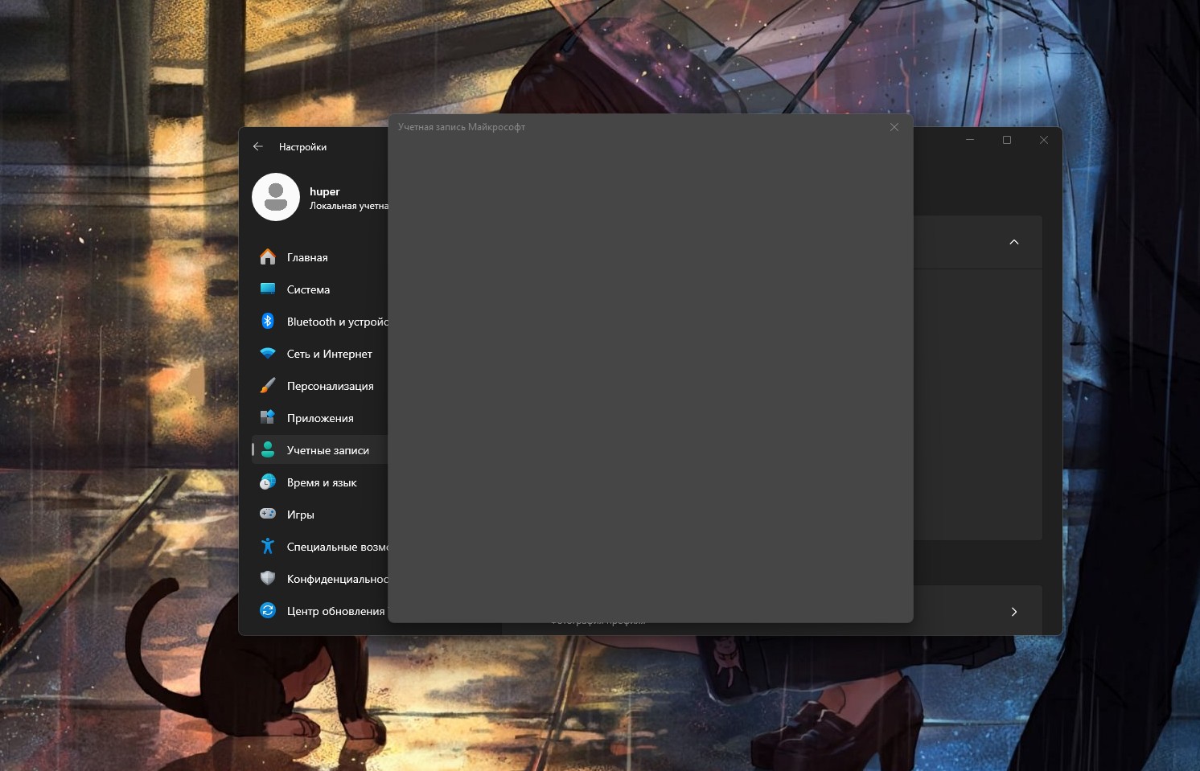Open the bottom row's right chevron
The image size is (1200, 771).
tap(1014, 612)
